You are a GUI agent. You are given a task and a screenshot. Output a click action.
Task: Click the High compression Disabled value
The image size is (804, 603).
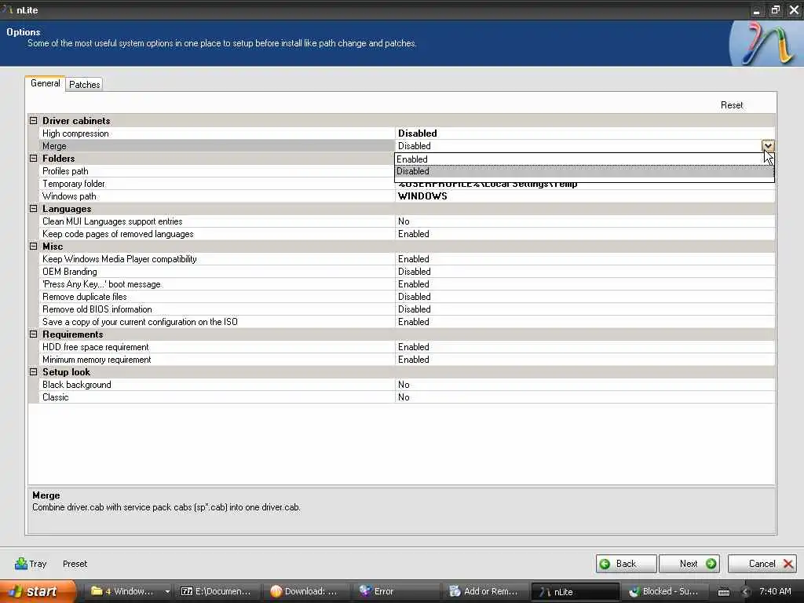click(418, 133)
